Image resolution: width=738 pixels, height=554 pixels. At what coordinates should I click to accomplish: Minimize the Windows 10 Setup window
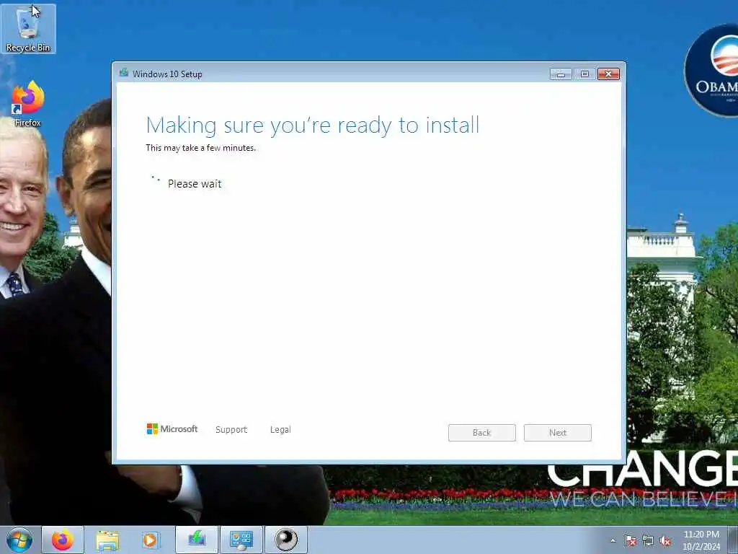tap(561, 74)
